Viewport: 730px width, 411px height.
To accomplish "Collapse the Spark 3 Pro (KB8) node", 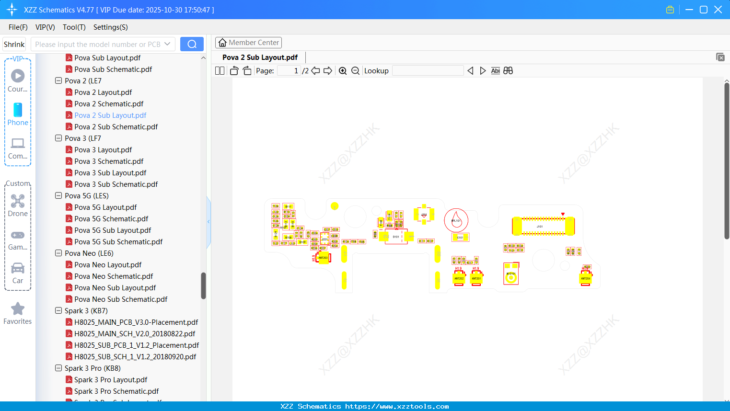I will pos(58,368).
